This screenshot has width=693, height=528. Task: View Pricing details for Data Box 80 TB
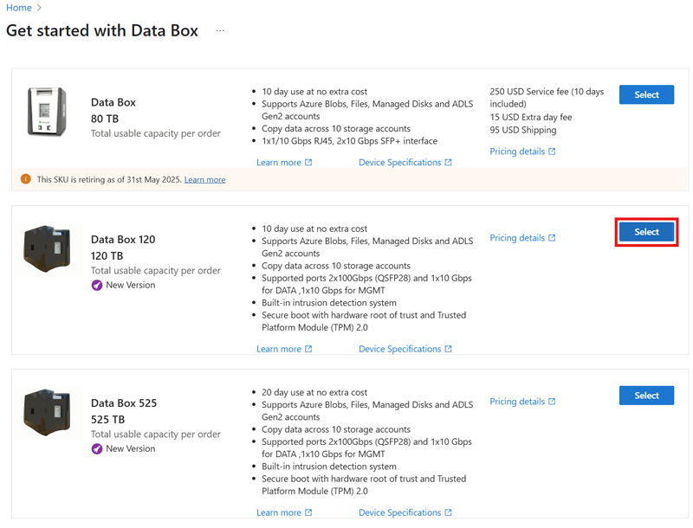coord(517,151)
